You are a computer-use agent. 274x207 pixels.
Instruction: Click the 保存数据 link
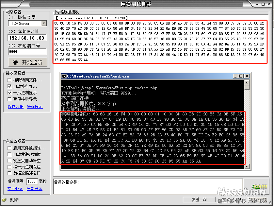16,107
